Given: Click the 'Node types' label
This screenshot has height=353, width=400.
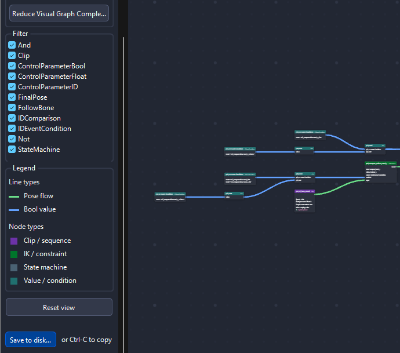Looking at the screenshot, I should pyautogui.click(x=26, y=227).
